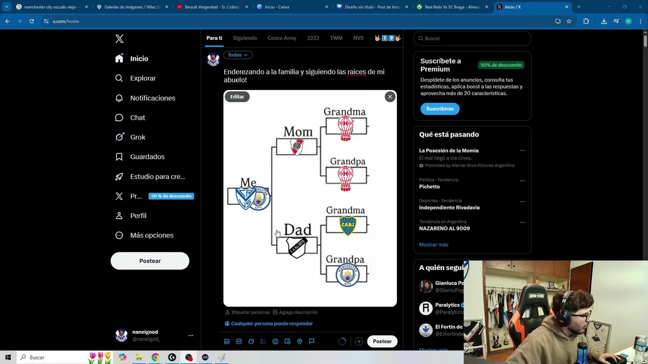Switch to the TWM tab

(x=336, y=38)
